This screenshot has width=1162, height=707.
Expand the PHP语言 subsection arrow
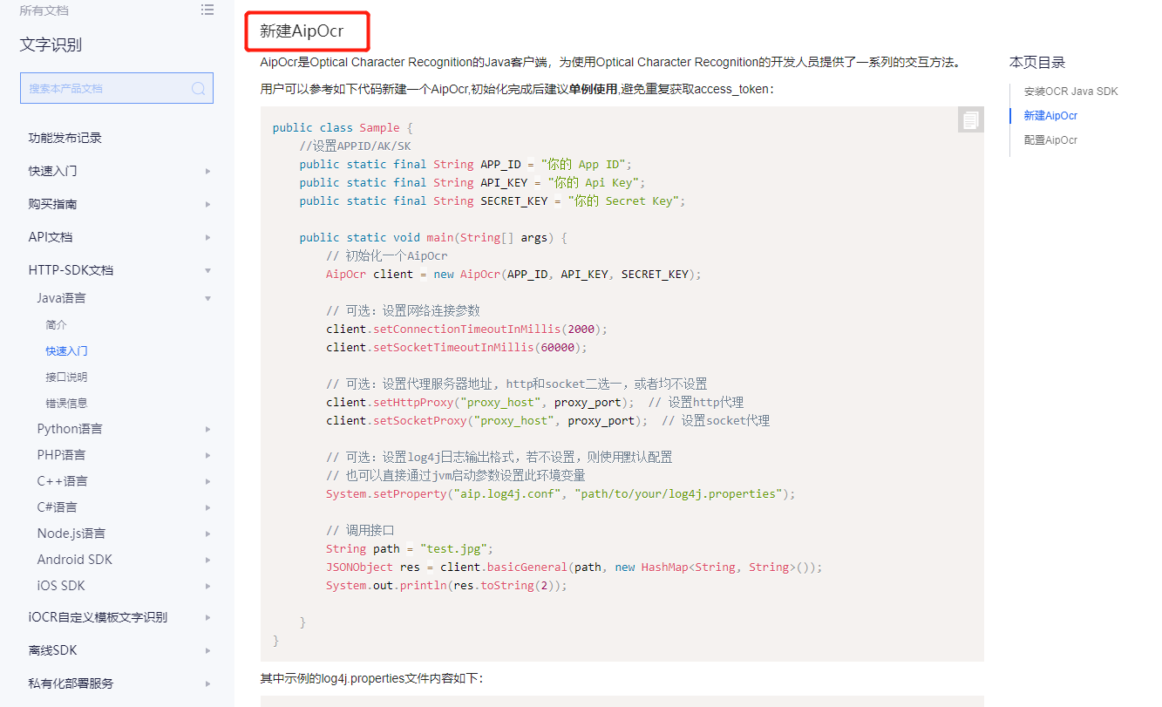207,455
